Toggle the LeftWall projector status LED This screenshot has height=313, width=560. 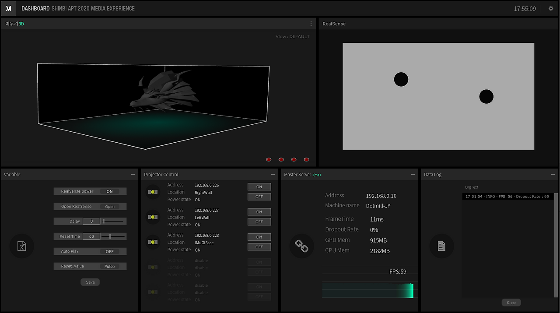pyautogui.click(x=152, y=217)
